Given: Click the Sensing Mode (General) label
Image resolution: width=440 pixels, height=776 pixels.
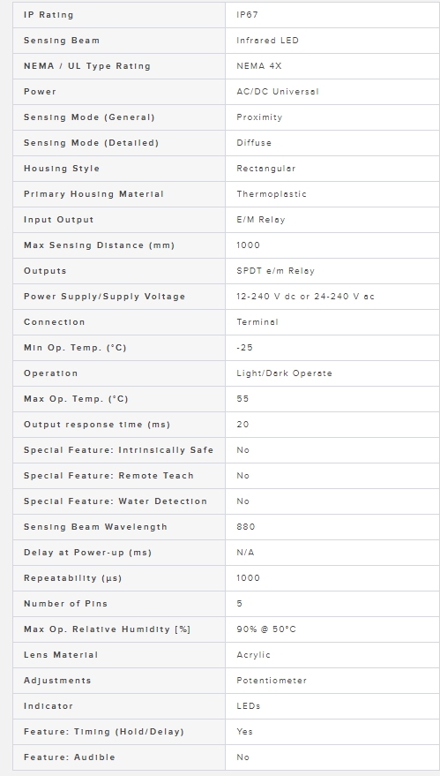Looking at the screenshot, I should click(89, 117).
